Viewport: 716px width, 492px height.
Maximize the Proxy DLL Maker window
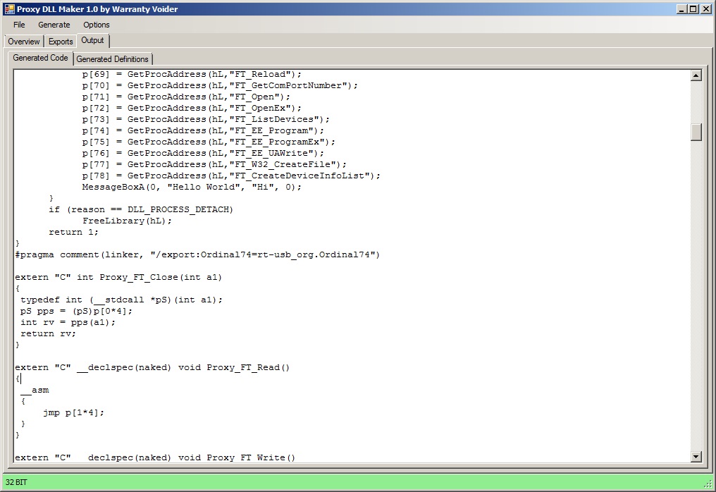tap(694, 8)
